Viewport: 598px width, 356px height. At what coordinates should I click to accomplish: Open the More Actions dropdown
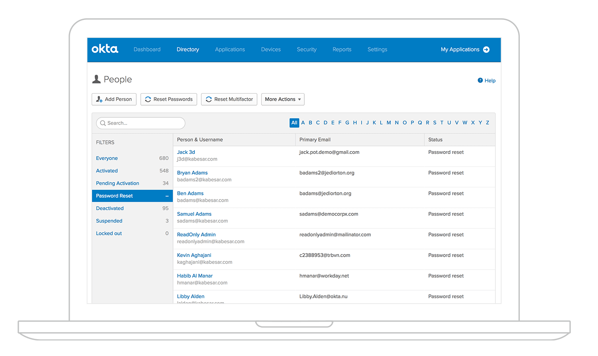[283, 99]
